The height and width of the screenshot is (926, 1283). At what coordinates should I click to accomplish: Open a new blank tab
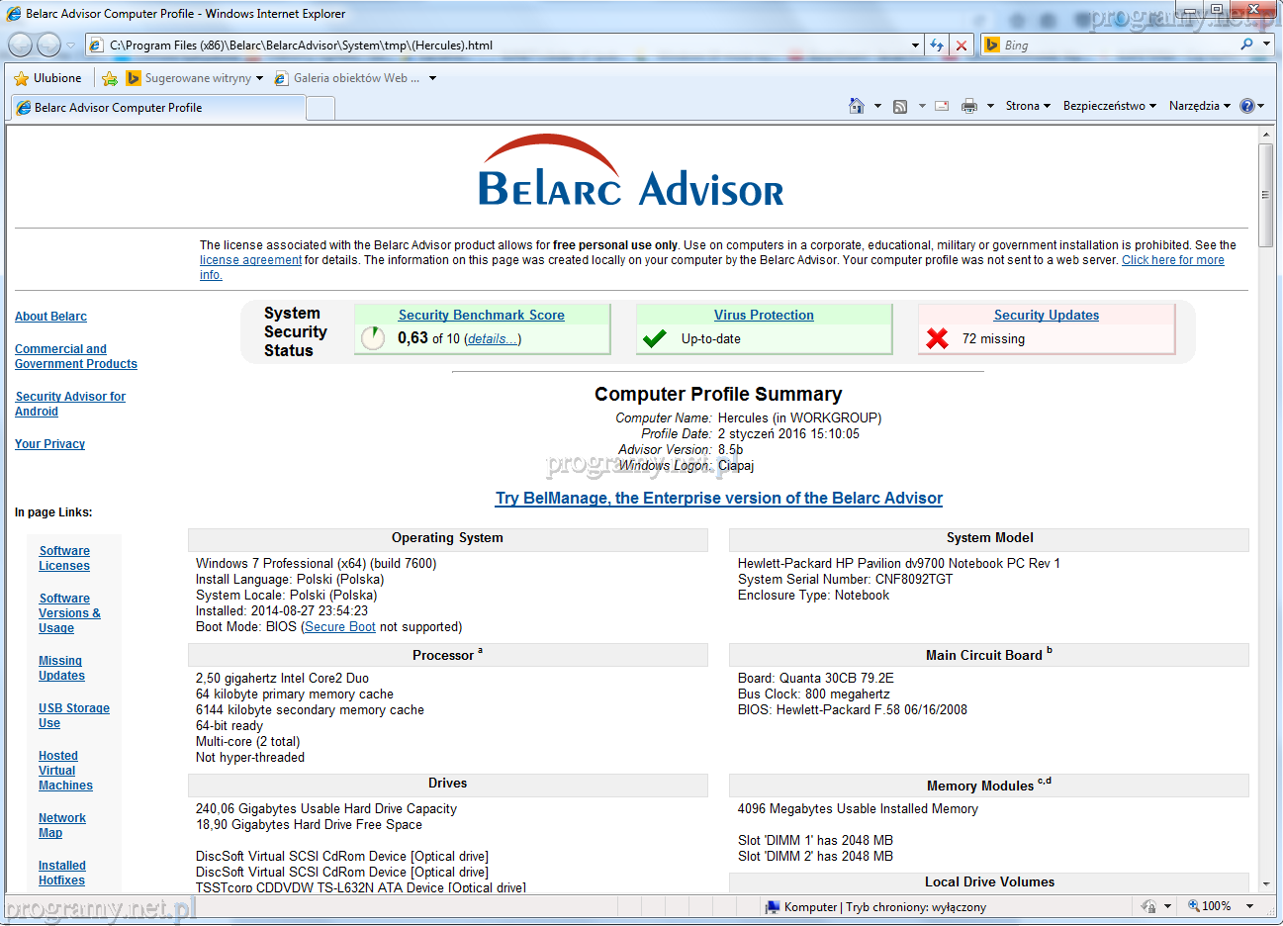tap(321, 108)
